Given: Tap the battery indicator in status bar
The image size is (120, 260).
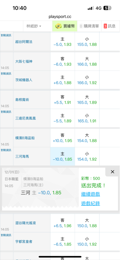Looking at the screenshot, I should pyautogui.click(x=108, y=8).
